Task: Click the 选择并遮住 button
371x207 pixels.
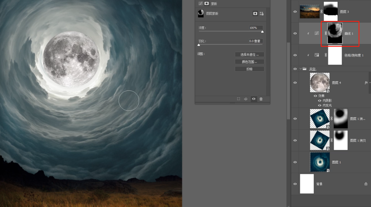Action: pos(249,54)
